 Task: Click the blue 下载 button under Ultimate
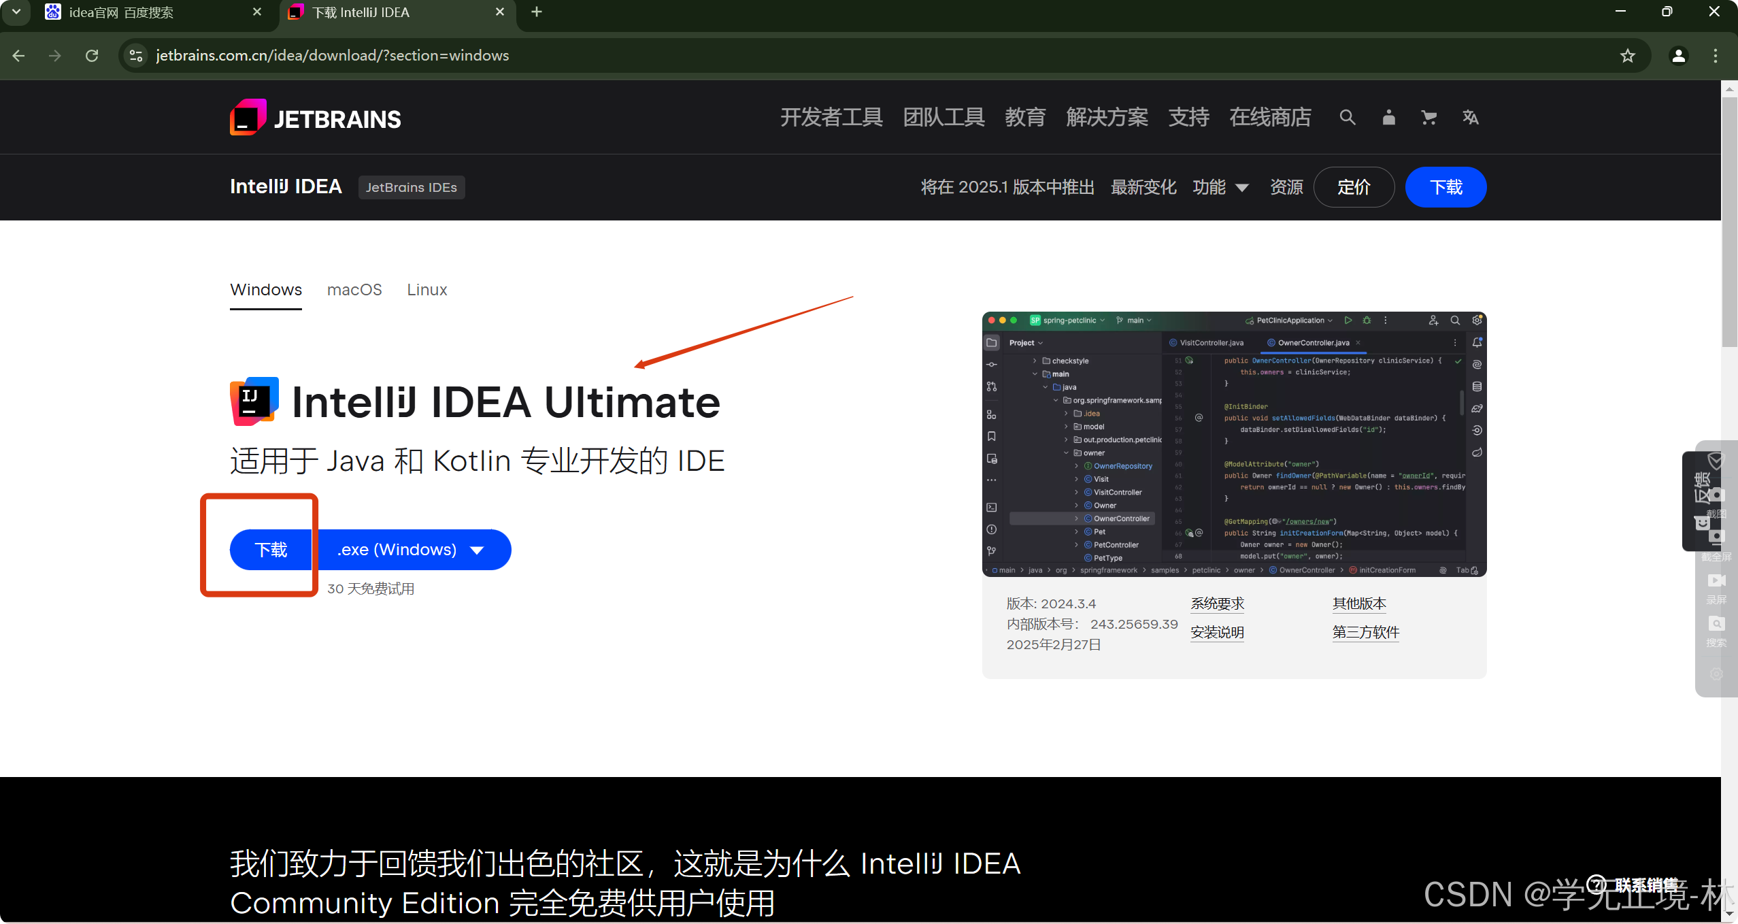click(x=271, y=550)
